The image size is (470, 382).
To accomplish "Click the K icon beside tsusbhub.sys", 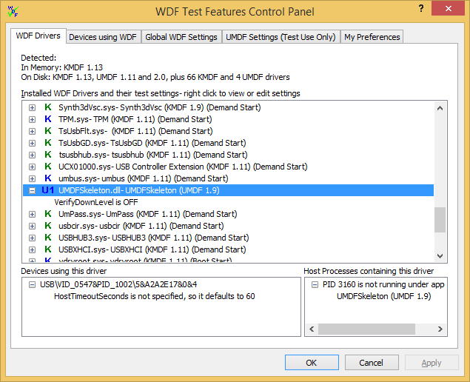I will tap(48, 155).
